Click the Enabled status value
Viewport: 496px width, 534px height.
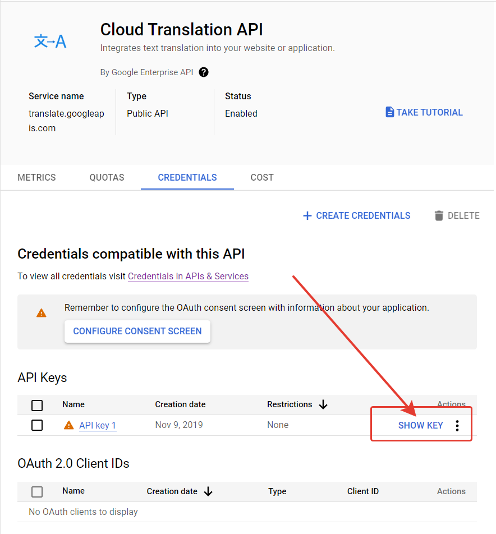241,113
